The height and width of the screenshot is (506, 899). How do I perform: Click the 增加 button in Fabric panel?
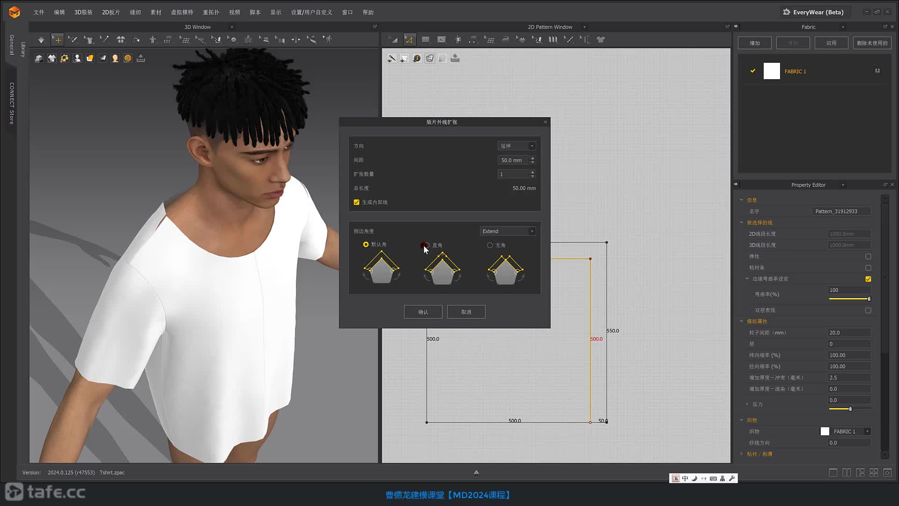pos(755,43)
